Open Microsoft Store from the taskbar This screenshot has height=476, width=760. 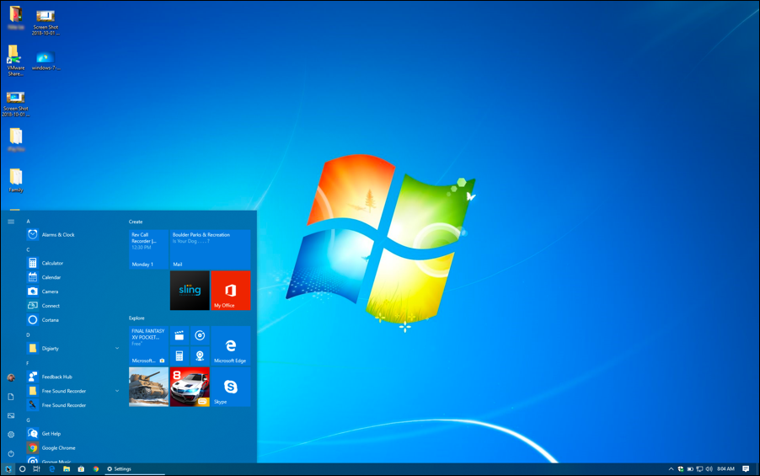point(81,469)
